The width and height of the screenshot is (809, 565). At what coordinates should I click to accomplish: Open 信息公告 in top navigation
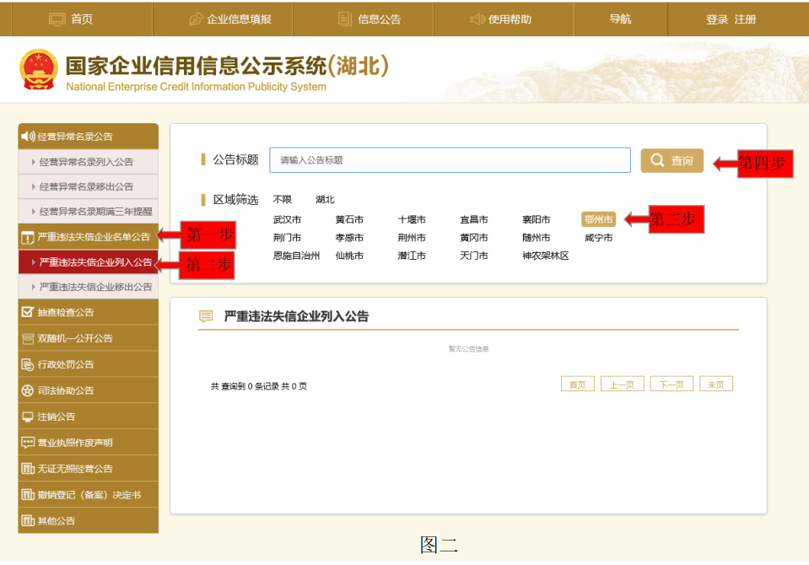coord(370,19)
